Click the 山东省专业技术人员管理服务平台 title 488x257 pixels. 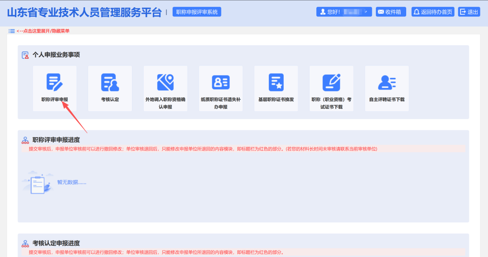point(84,13)
